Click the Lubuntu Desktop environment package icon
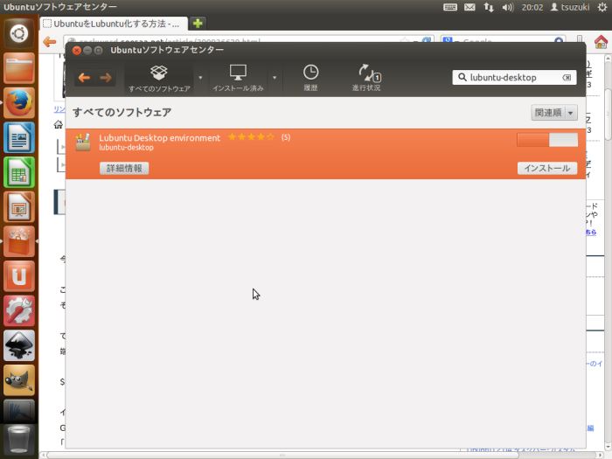The width and height of the screenshot is (612, 459). pyautogui.click(x=83, y=142)
